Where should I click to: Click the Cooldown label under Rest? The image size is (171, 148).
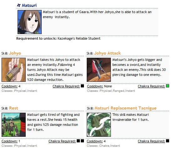point(9,141)
